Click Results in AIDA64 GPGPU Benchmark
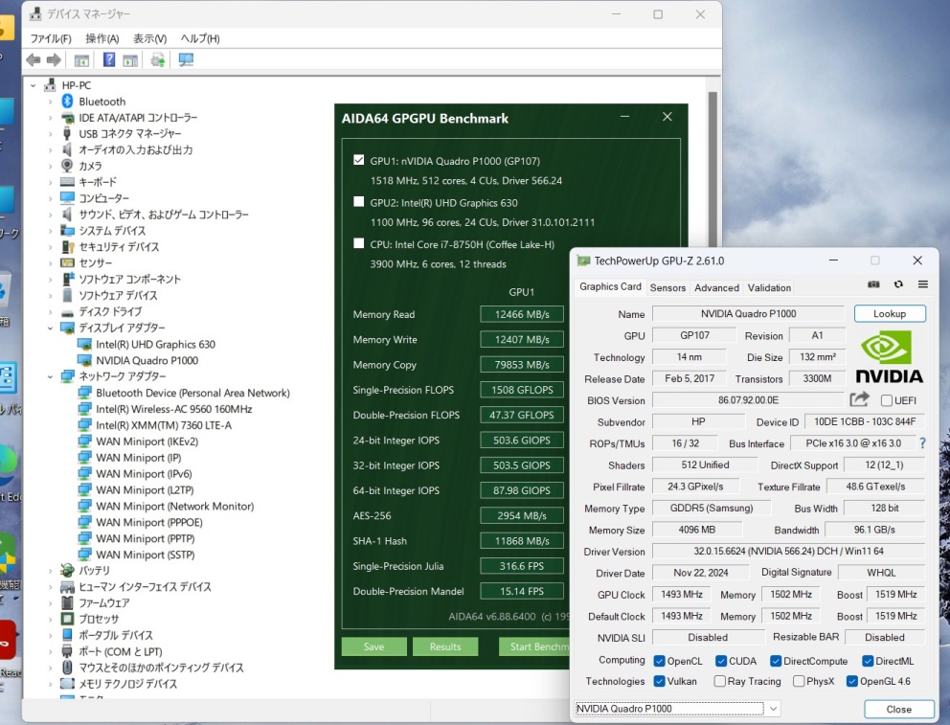Screen dimensions: 950x725 tap(445, 646)
